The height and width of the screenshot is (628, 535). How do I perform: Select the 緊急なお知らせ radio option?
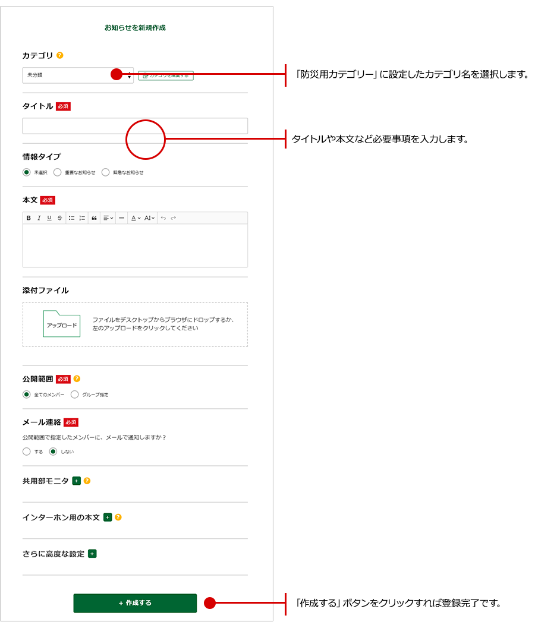point(106,172)
